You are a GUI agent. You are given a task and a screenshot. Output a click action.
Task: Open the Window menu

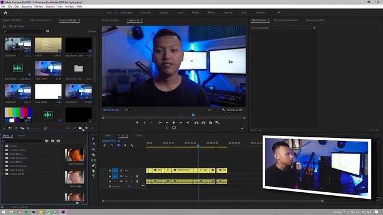[69, 7]
